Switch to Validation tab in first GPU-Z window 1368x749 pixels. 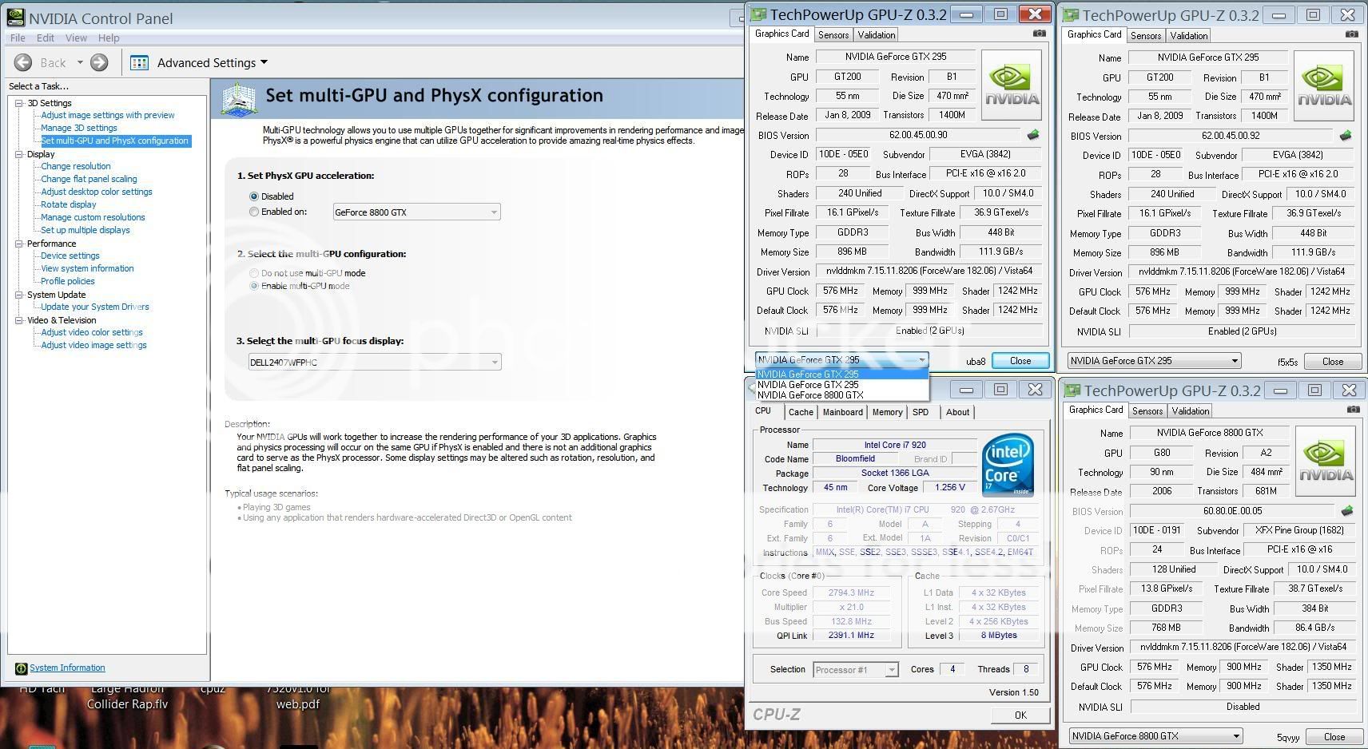click(877, 35)
